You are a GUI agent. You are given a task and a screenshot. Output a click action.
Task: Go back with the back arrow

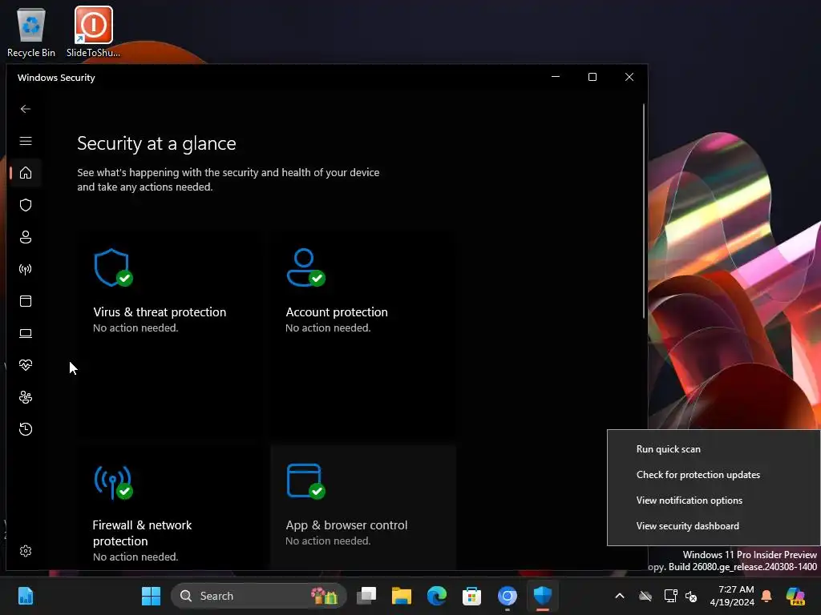point(25,109)
